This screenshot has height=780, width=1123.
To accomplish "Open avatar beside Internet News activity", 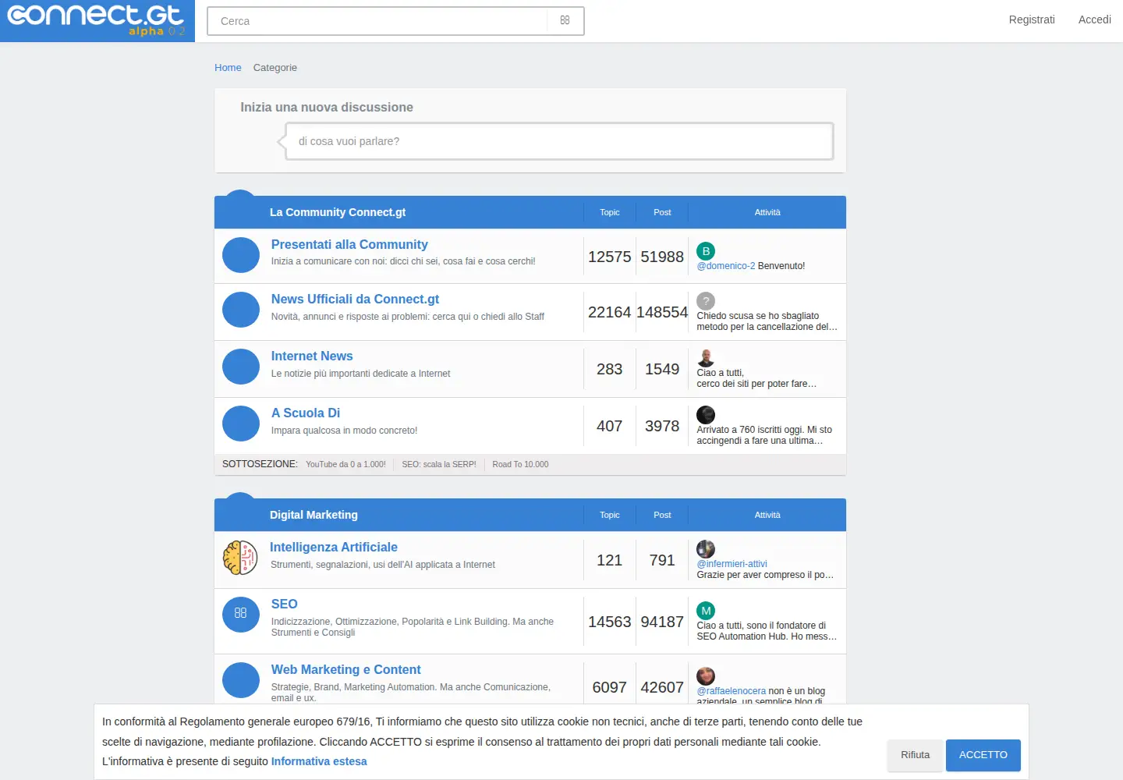I will [x=706, y=358].
